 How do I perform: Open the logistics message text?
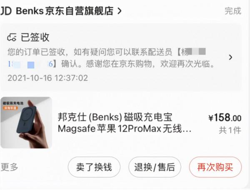[111, 58]
